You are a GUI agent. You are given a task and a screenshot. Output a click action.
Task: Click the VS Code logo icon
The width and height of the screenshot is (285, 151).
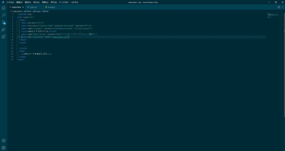click(3, 2)
